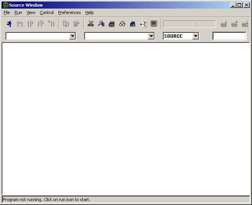Click the Finish step-out icon
The width and height of the screenshot is (252, 205).
[41, 24]
